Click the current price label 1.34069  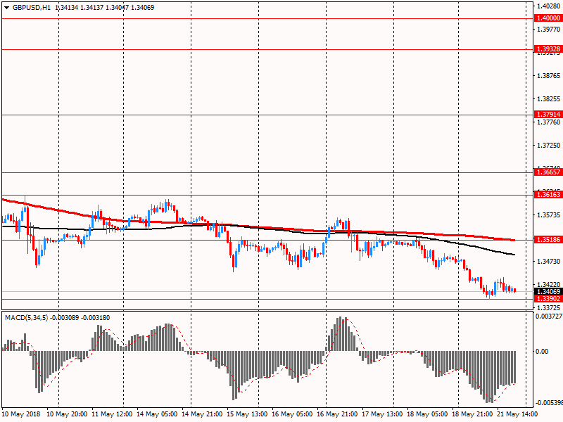pos(548,292)
